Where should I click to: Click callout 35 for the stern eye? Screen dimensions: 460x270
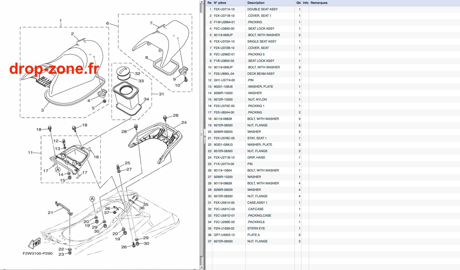click(x=146, y=204)
